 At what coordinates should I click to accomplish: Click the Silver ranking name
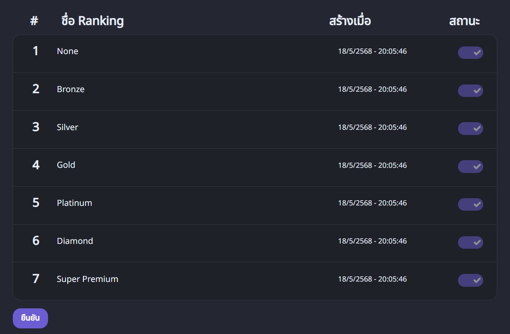pos(67,127)
